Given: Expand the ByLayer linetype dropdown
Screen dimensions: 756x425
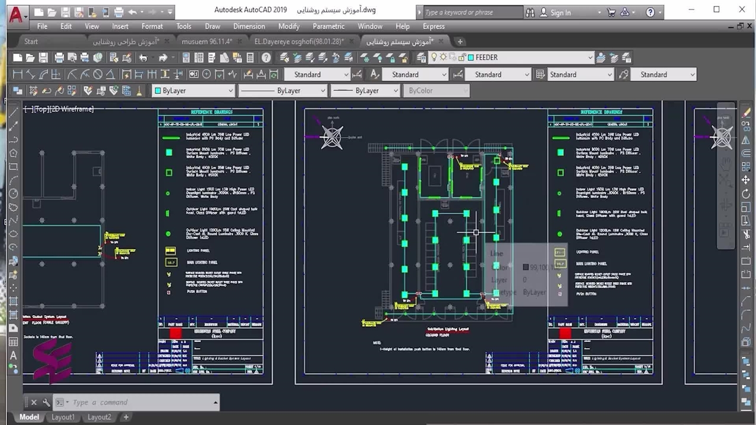Looking at the screenshot, I should click(x=322, y=91).
